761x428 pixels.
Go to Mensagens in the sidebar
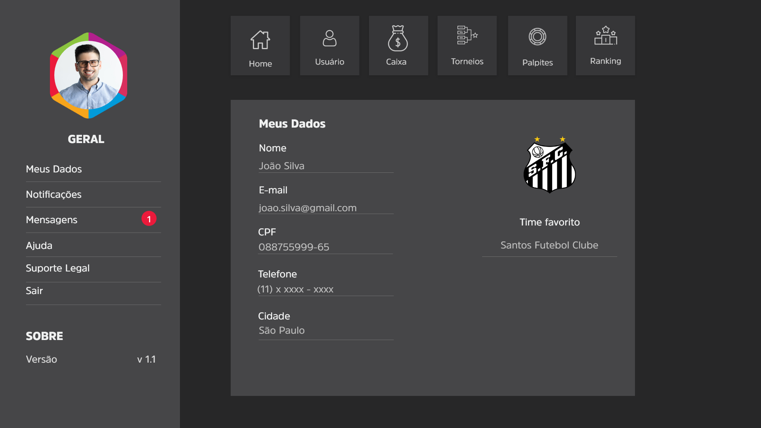point(52,220)
